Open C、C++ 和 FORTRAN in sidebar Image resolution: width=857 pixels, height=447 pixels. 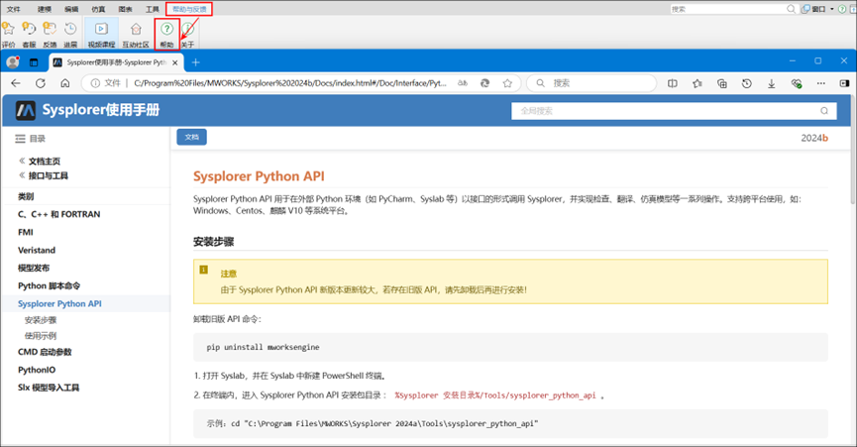tap(59, 214)
